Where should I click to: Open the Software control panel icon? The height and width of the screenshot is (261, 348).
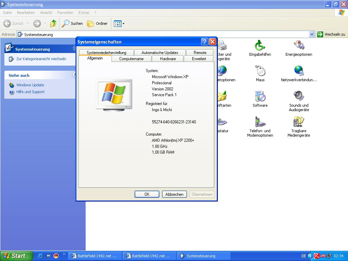(260, 99)
